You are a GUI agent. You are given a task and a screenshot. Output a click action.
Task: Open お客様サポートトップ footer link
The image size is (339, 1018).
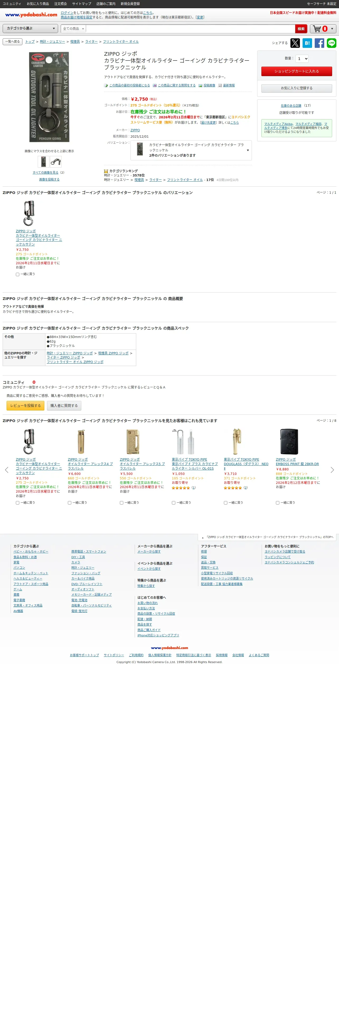point(84,655)
